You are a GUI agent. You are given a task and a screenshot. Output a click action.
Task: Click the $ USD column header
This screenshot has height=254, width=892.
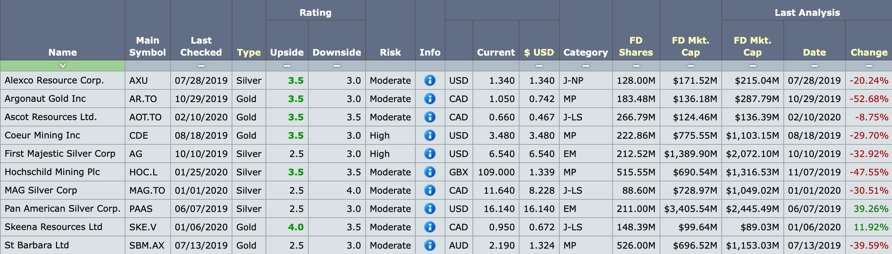click(539, 52)
